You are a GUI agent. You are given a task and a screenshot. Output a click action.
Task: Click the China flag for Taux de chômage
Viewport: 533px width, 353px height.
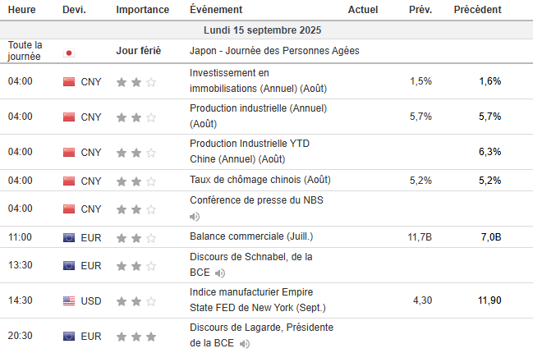click(x=69, y=181)
